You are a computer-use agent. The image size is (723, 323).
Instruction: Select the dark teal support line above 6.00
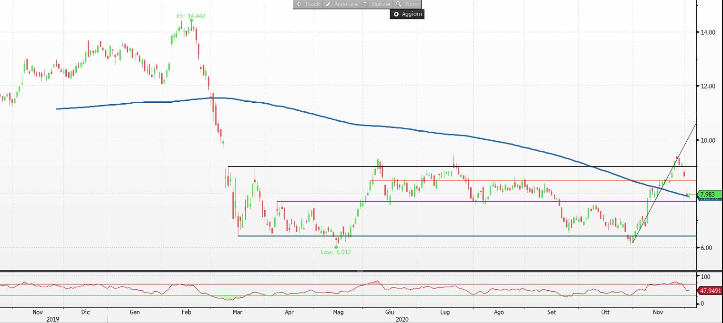coord(429,236)
